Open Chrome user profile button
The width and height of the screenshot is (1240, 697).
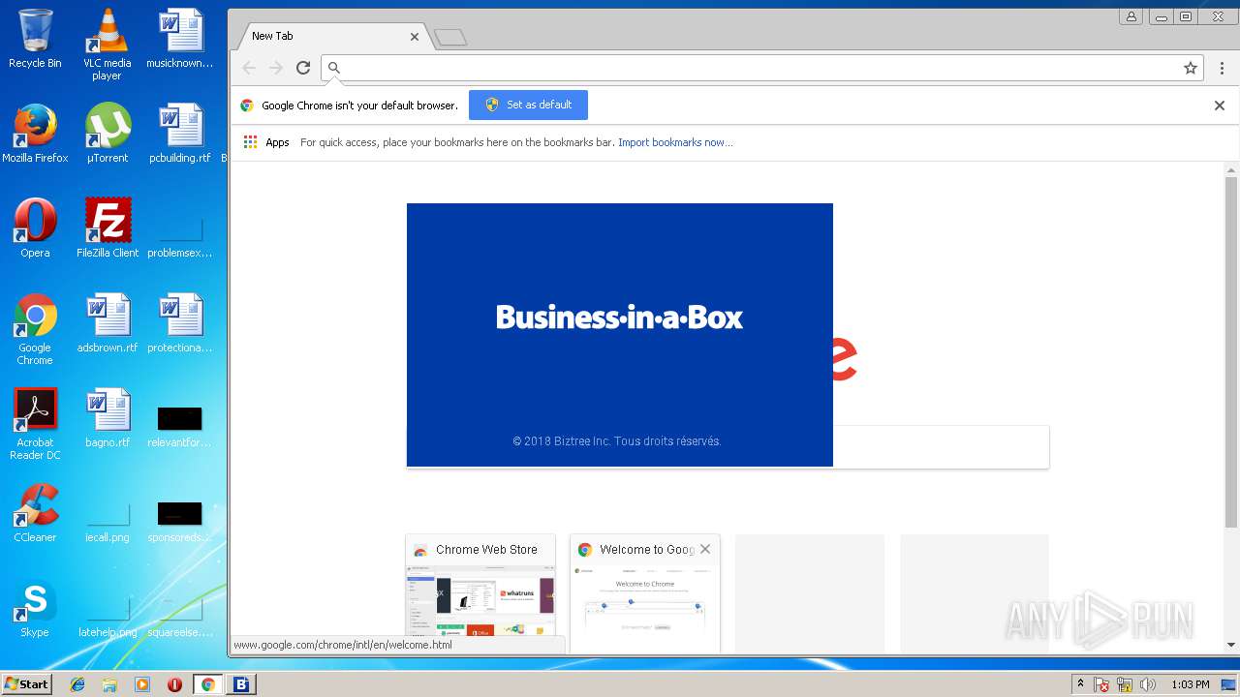pyautogui.click(x=1131, y=16)
